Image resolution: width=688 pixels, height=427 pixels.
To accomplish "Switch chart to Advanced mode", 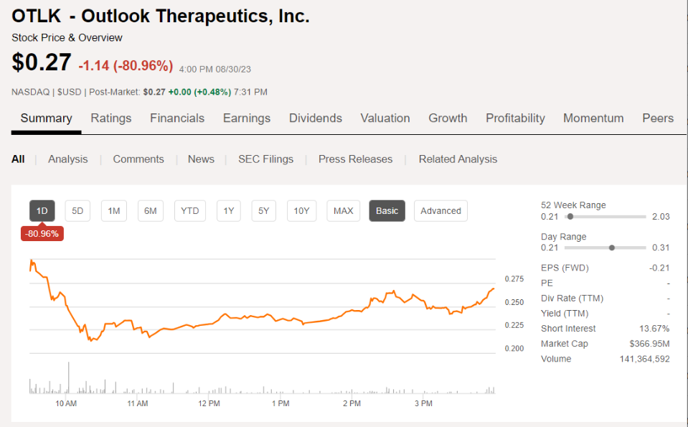I will pyautogui.click(x=440, y=210).
